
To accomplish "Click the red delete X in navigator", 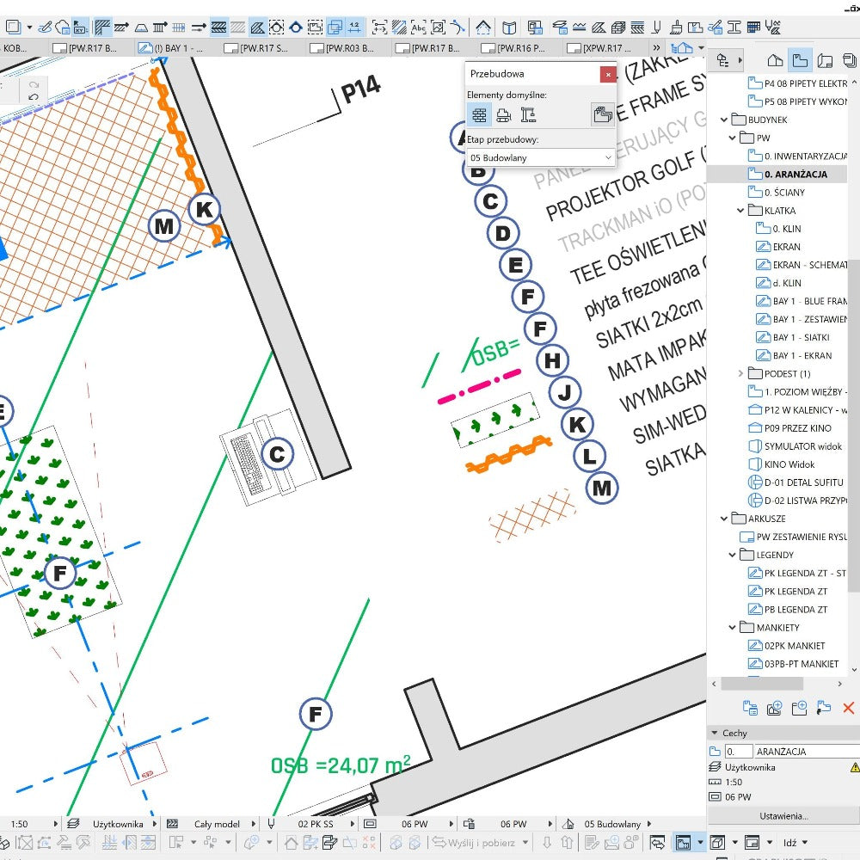I will click(x=848, y=708).
